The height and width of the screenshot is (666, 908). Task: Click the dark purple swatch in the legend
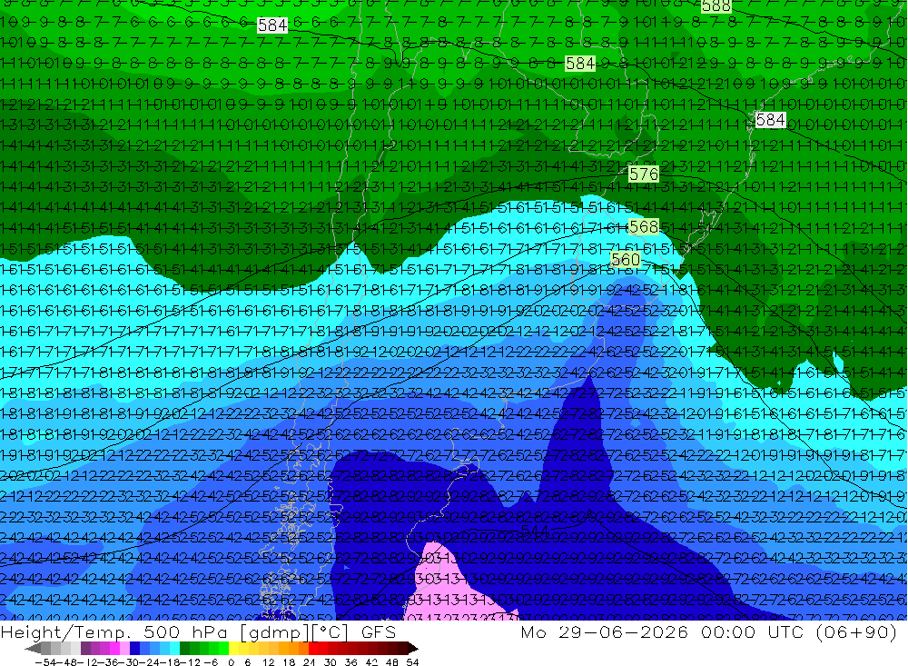(x=85, y=649)
